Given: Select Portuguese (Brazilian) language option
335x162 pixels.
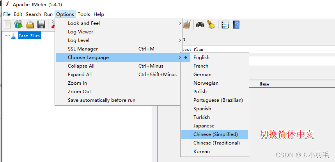Looking at the screenshot, I should pyautogui.click(x=215, y=100).
